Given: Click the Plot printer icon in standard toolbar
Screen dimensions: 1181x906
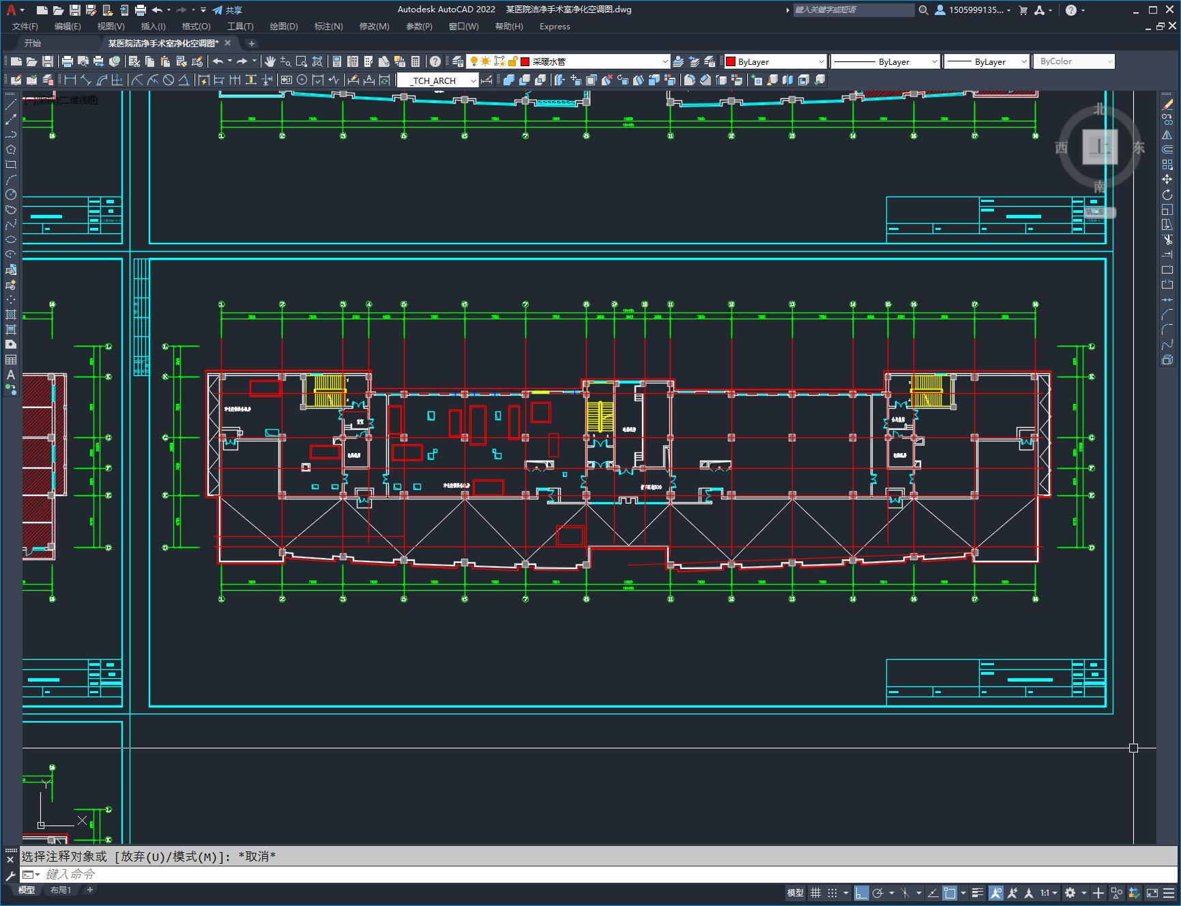Looking at the screenshot, I should tap(68, 61).
